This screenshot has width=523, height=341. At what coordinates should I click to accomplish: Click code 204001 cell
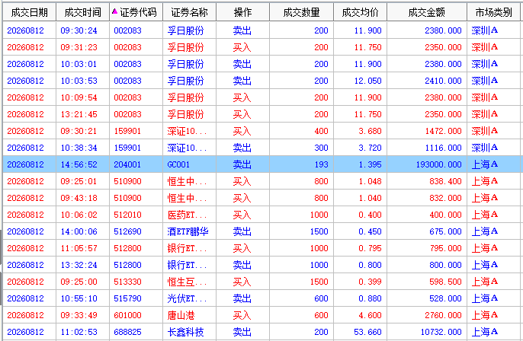point(127,164)
